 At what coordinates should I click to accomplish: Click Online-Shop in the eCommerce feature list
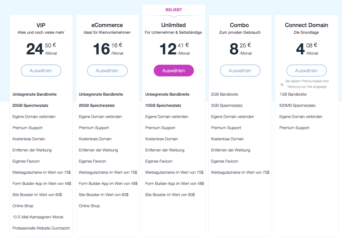click(89, 206)
